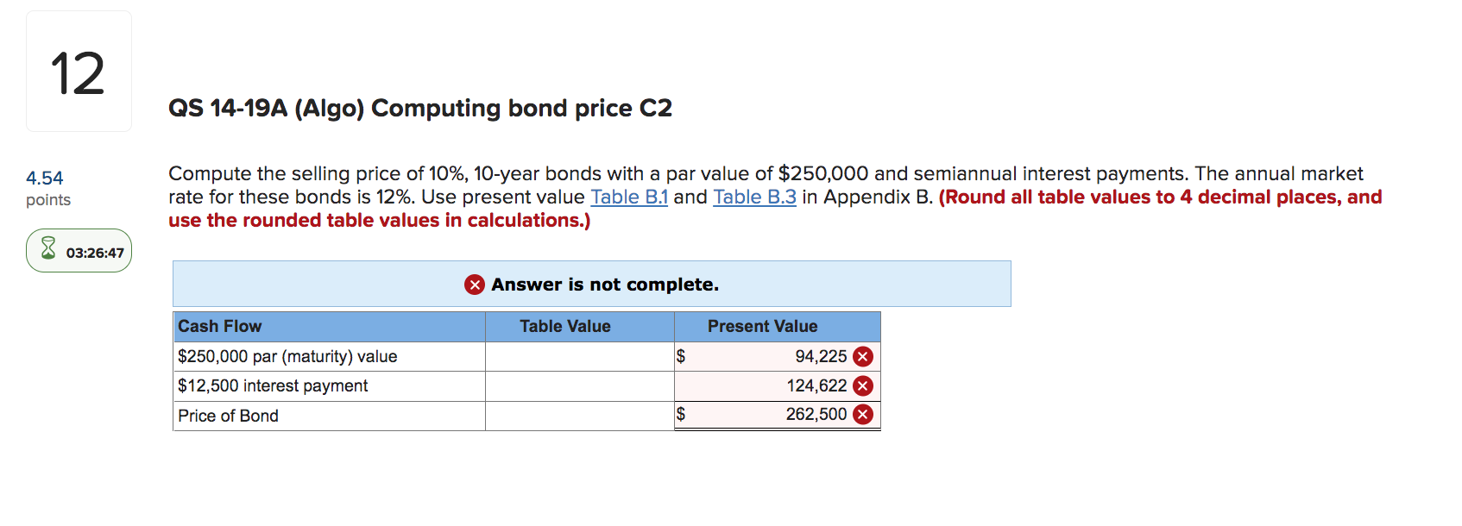The height and width of the screenshot is (526, 1462).
Task: Click the red X beside 94,225
Action: (x=863, y=356)
